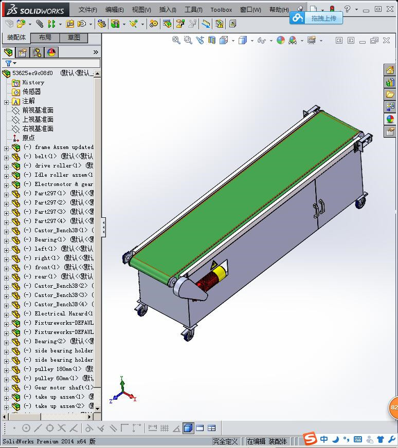Toggle Sogou half-moon width icon

click(x=336, y=439)
